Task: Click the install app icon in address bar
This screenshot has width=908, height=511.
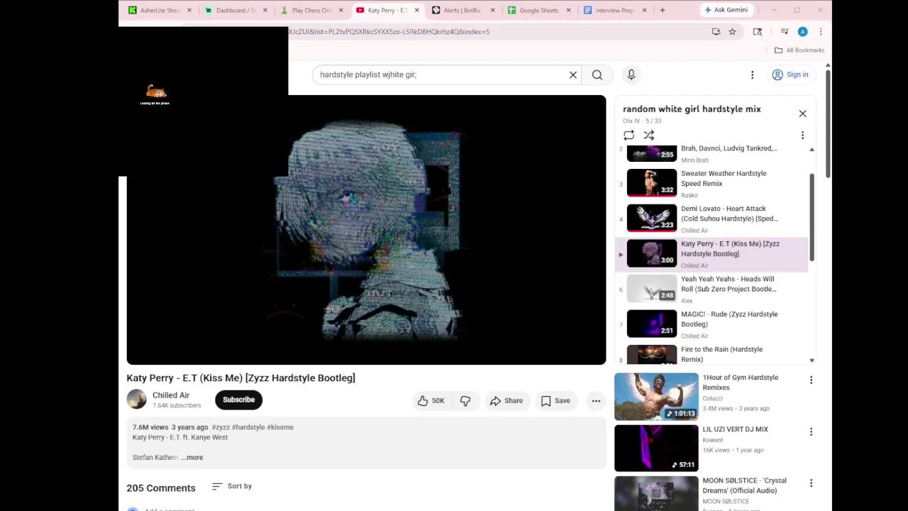Action: [716, 31]
